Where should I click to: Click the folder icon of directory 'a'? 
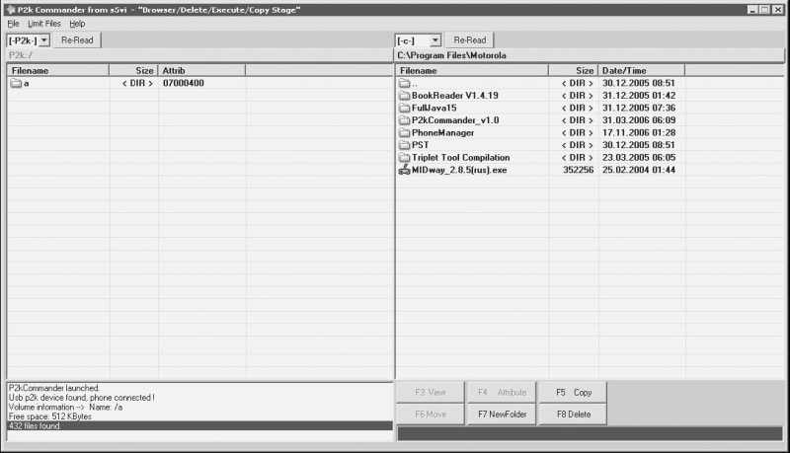[16, 84]
